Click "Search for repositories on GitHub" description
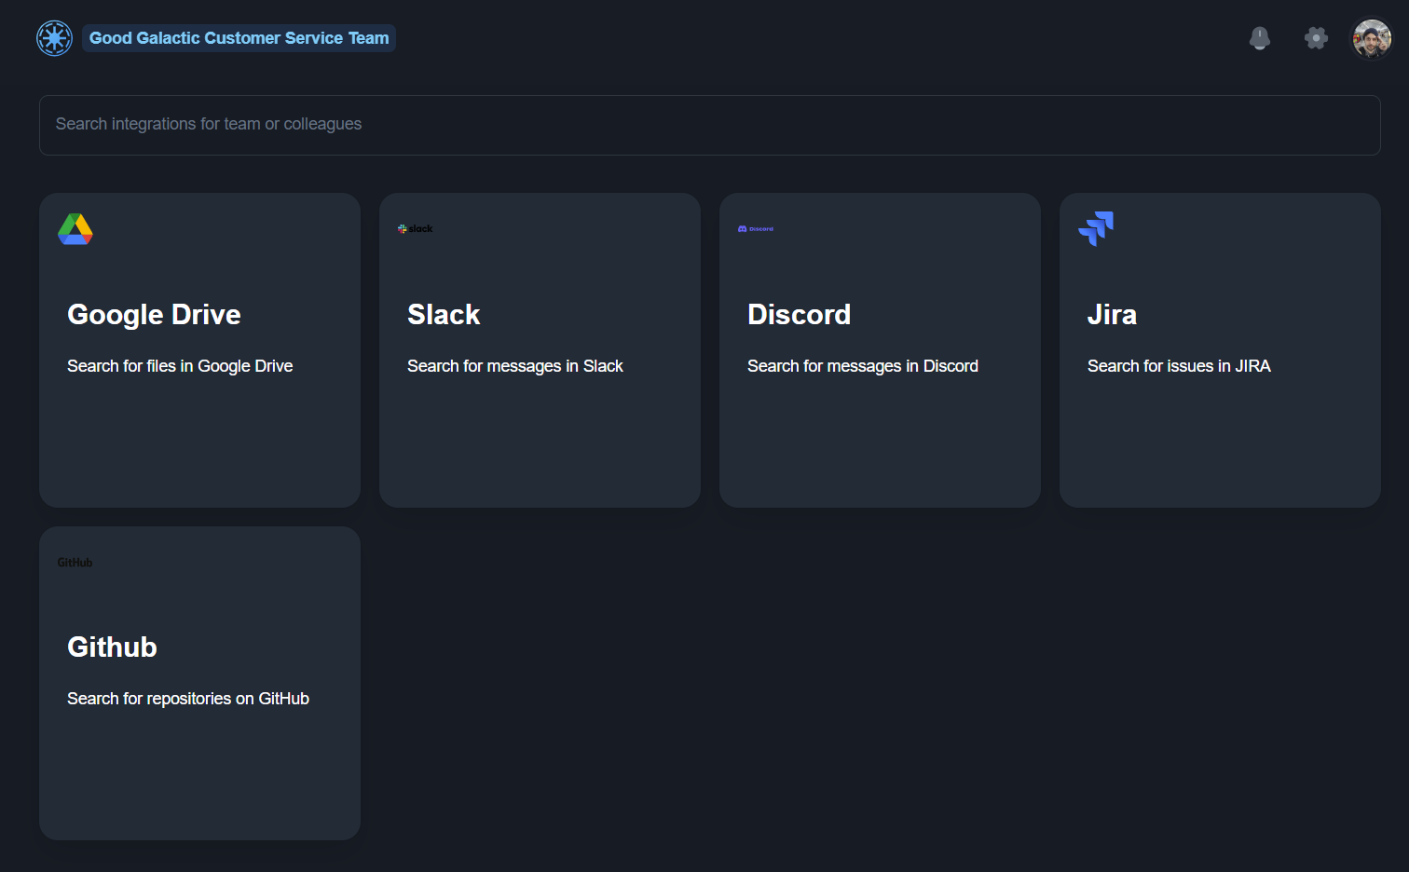 click(x=188, y=699)
